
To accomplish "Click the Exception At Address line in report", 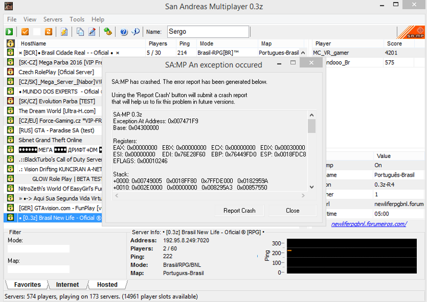I will coord(155,121).
